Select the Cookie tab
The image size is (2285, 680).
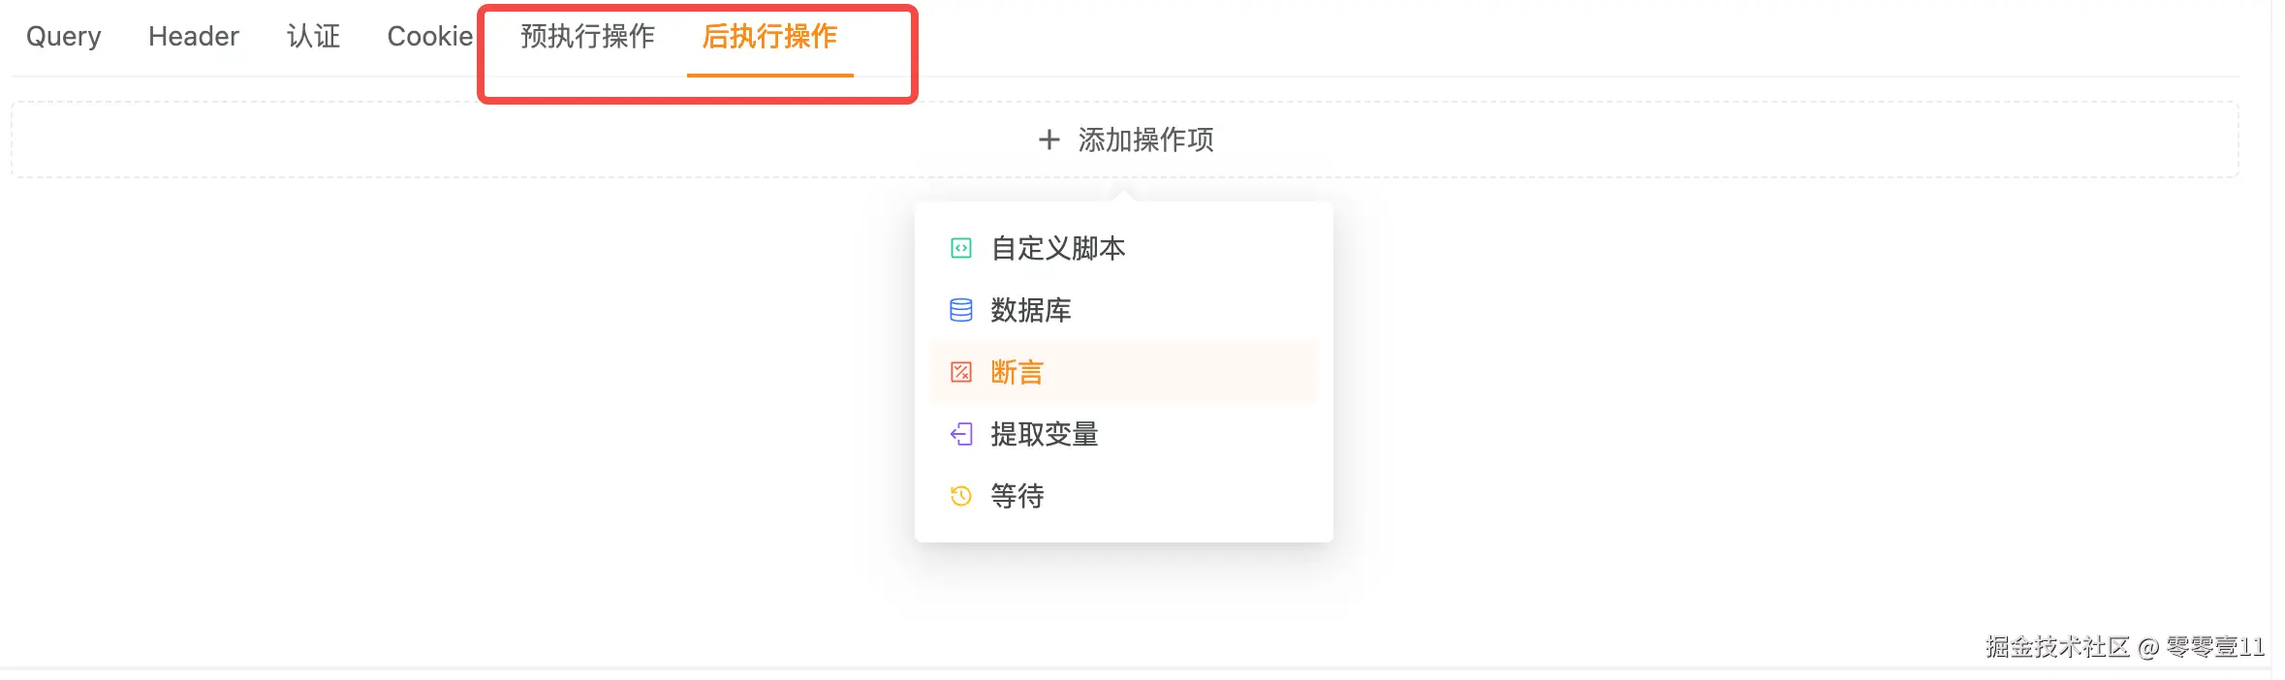(430, 37)
